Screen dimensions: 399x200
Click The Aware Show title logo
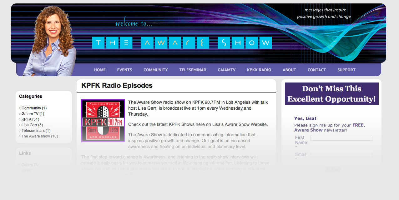tap(182, 43)
